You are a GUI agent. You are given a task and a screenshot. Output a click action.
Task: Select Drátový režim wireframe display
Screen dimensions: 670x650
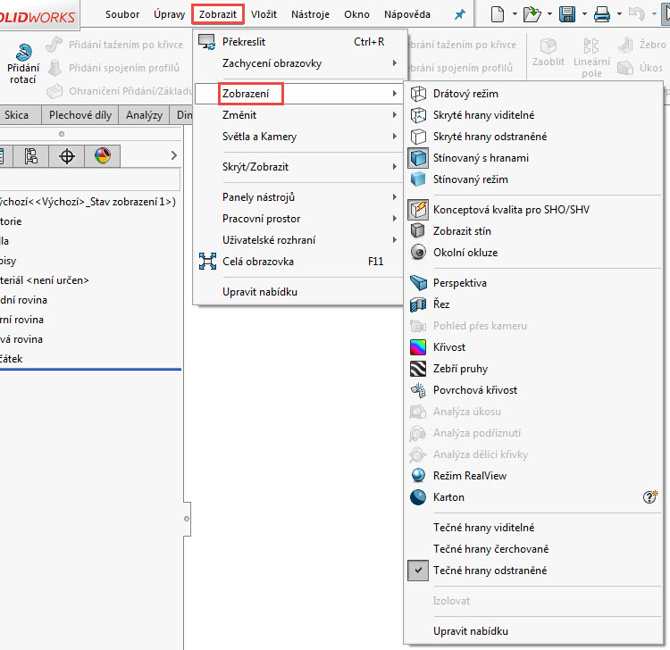pyautogui.click(x=532, y=94)
